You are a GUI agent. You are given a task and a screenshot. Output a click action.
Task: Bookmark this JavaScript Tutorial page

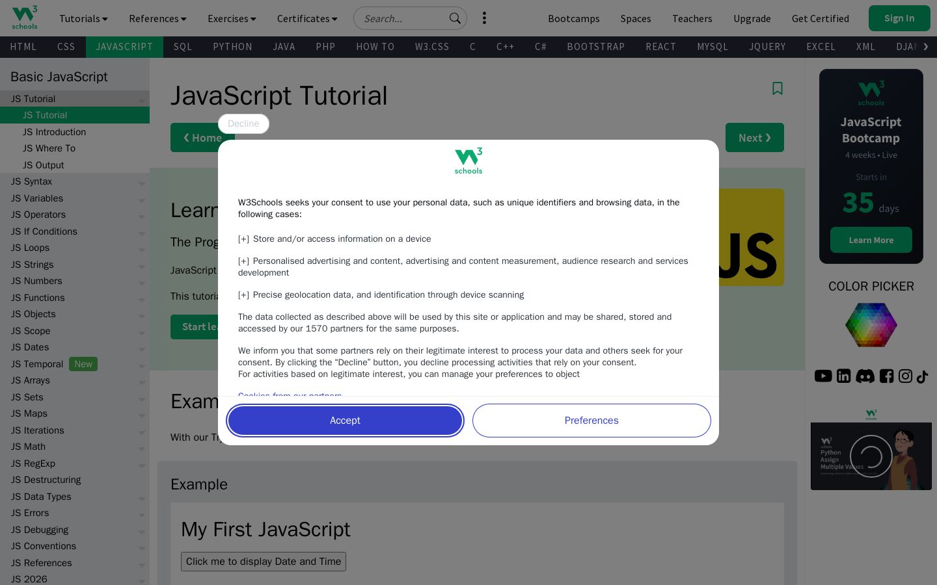coord(777,88)
